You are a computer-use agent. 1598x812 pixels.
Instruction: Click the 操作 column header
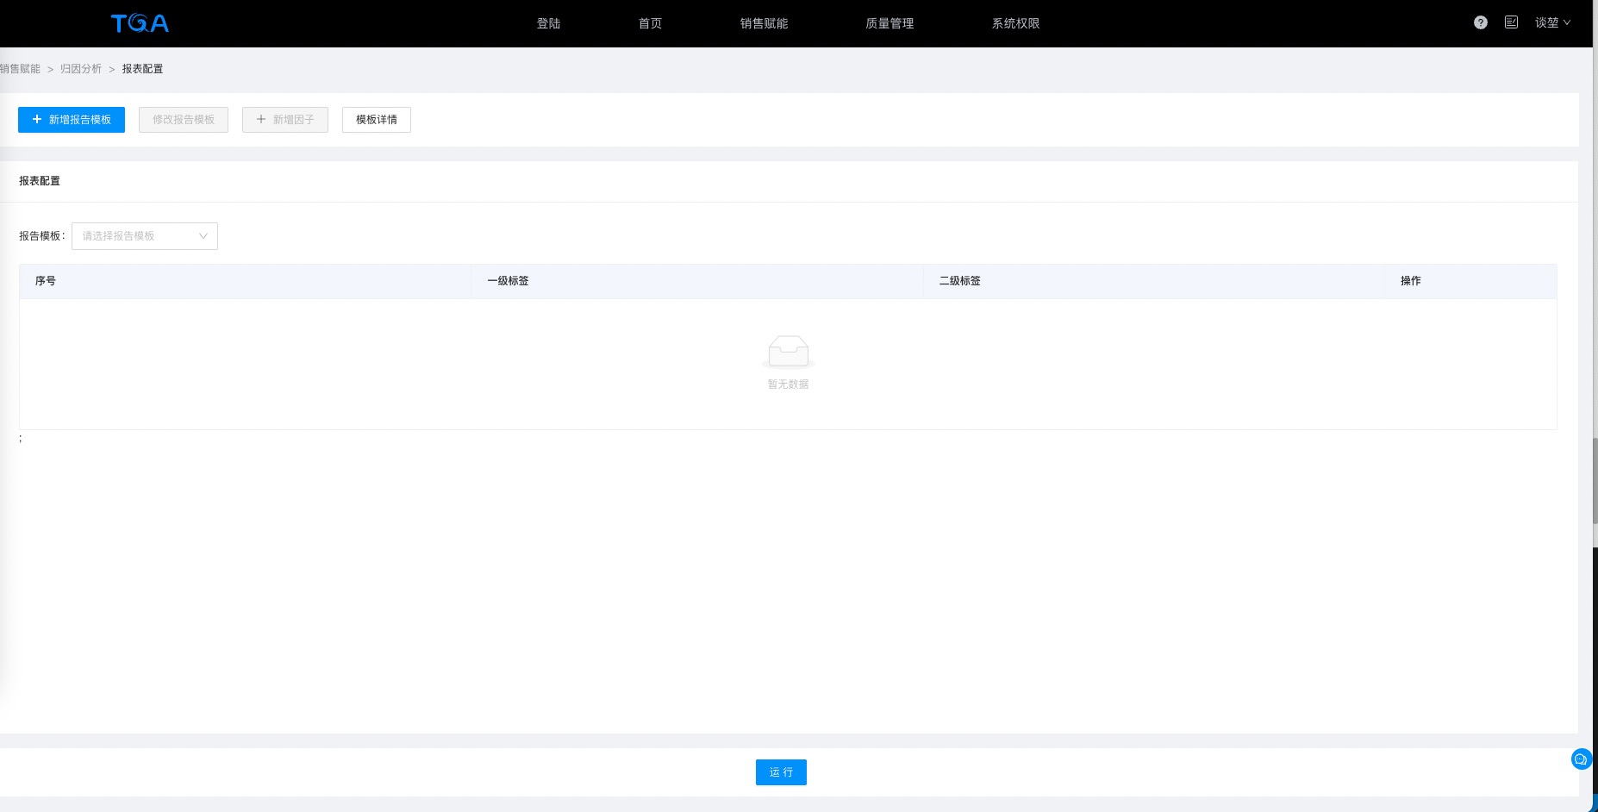click(x=1470, y=281)
